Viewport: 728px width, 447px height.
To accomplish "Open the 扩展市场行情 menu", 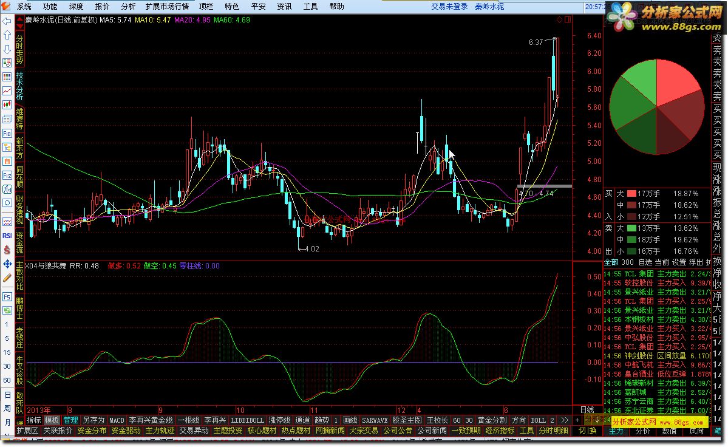I will (167, 7).
